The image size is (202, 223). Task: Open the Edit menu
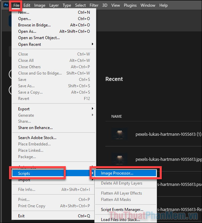pyautogui.click(x=27, y=5)
